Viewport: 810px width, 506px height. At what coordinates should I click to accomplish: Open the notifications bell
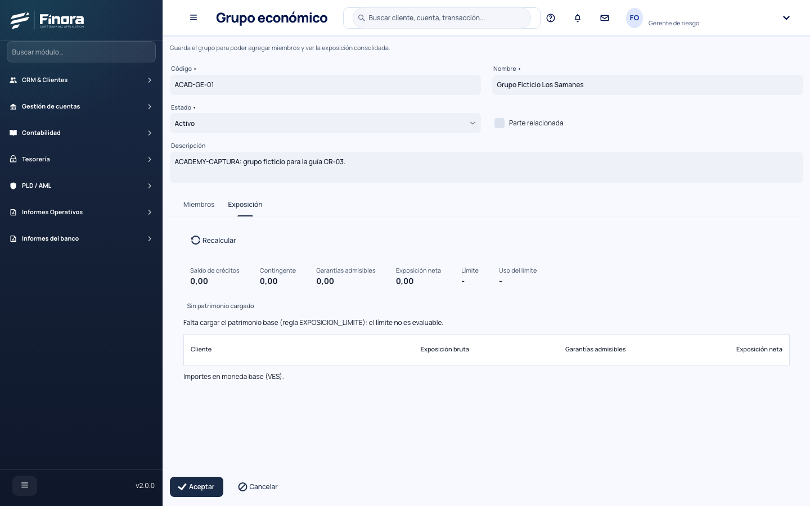point(578,18)
